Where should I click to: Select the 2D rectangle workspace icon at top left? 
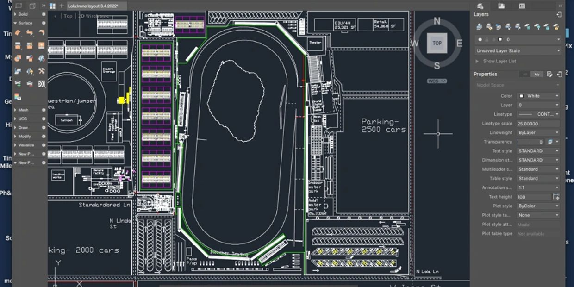pos(19,6)
